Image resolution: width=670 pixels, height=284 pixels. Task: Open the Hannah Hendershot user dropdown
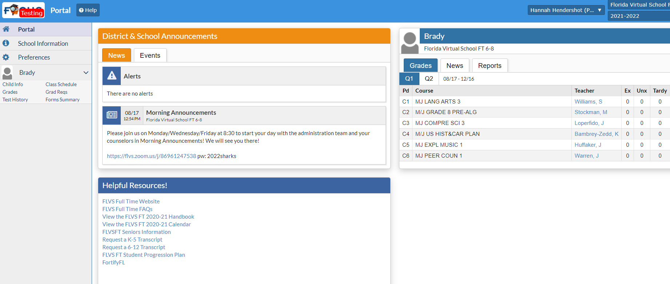566,10
